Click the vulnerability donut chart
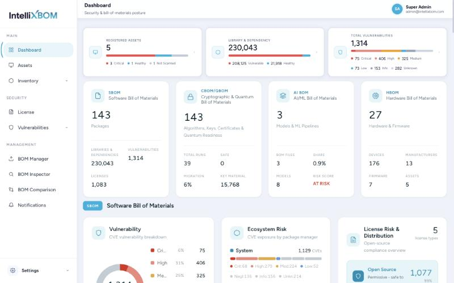Screen dimensions: 454x283 (x=120, y=273)
